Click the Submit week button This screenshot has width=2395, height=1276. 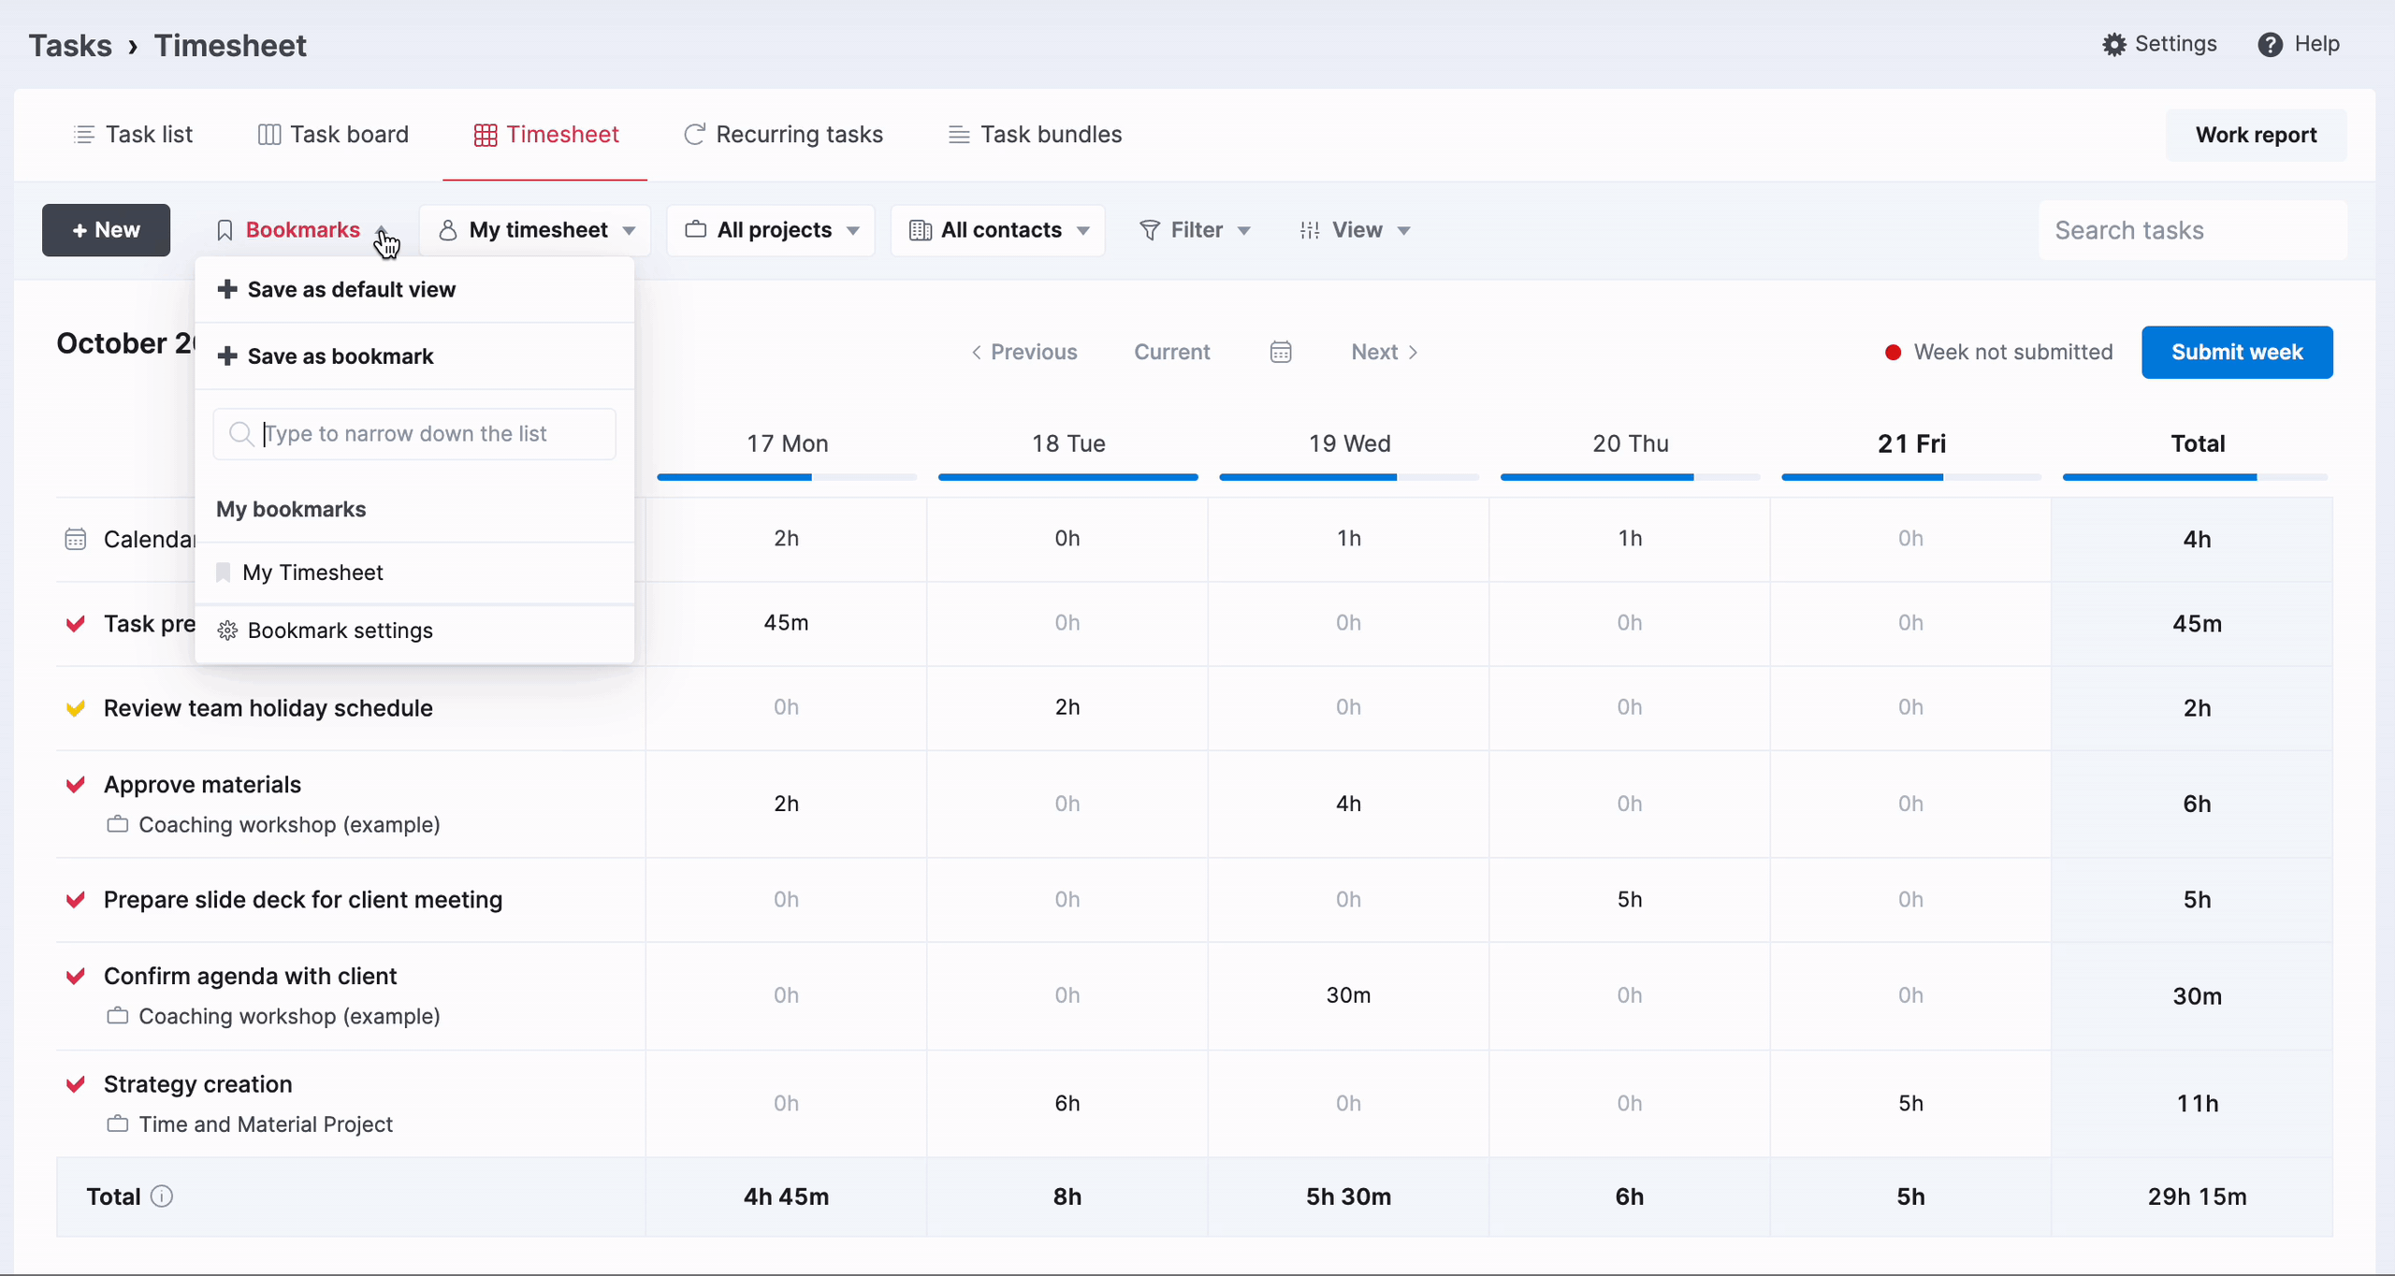click(2237, 350)
